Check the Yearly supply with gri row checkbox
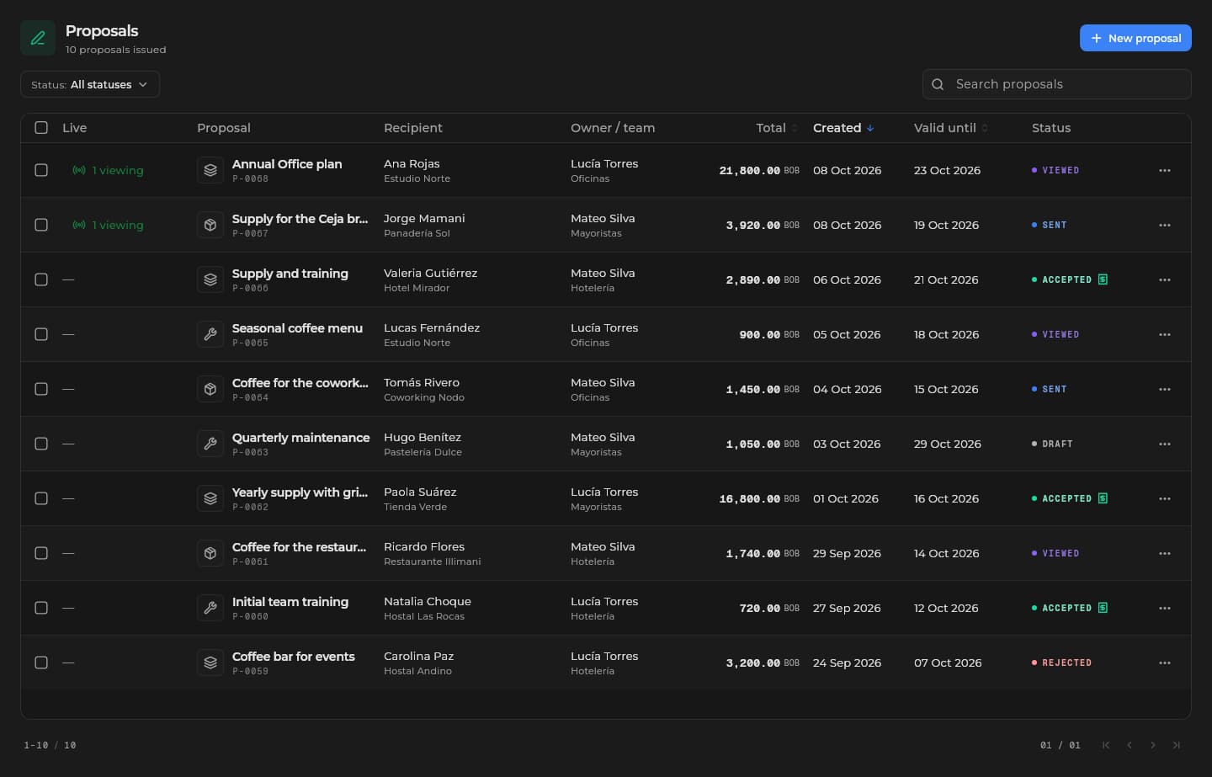1212x777 pixels. click(x=41, y=498)
